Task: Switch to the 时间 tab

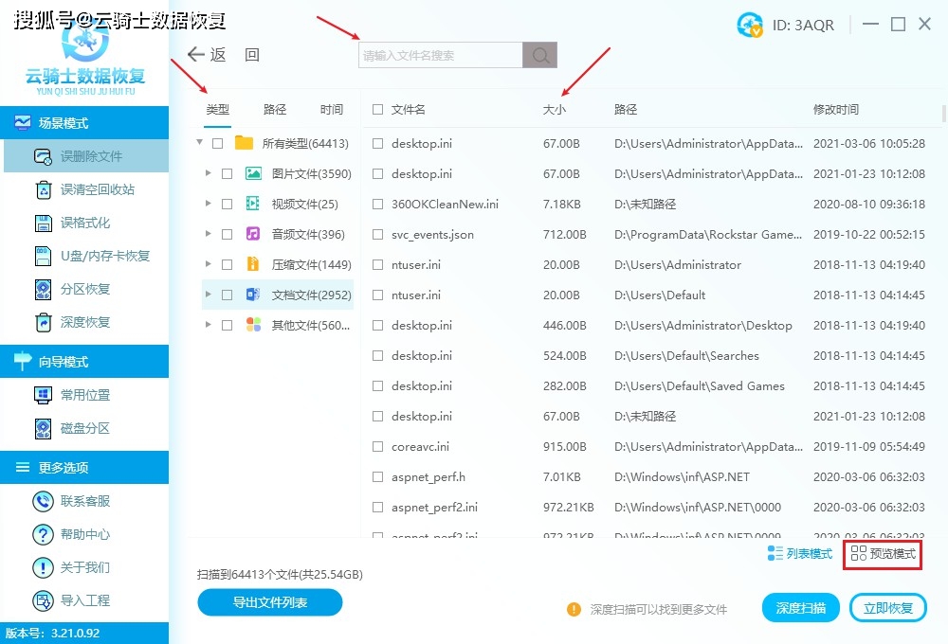Action: pyautogui.click(x=331, y=109)
